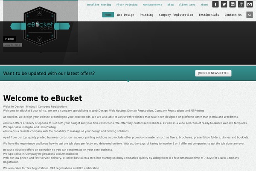
Task: Click 'We Specialise in Digital and Litho Printing'
Action: pyautogui.click(x=29, y=127)
